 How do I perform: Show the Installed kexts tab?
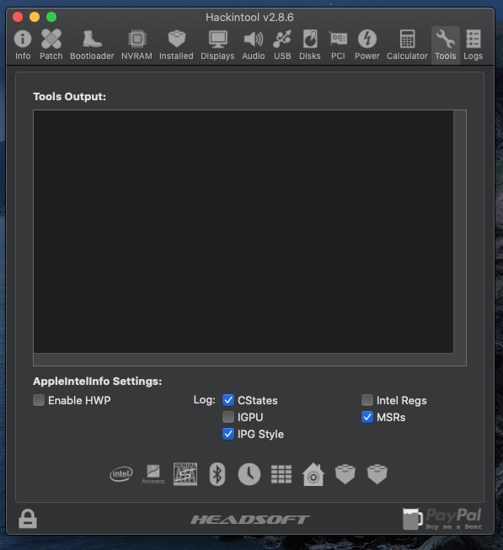point(176,45)
